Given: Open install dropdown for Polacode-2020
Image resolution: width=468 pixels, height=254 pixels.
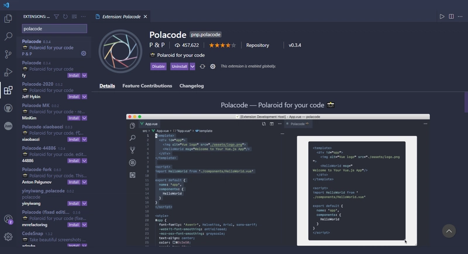Looking at the screenshot, I should click(x=84, y=97).
